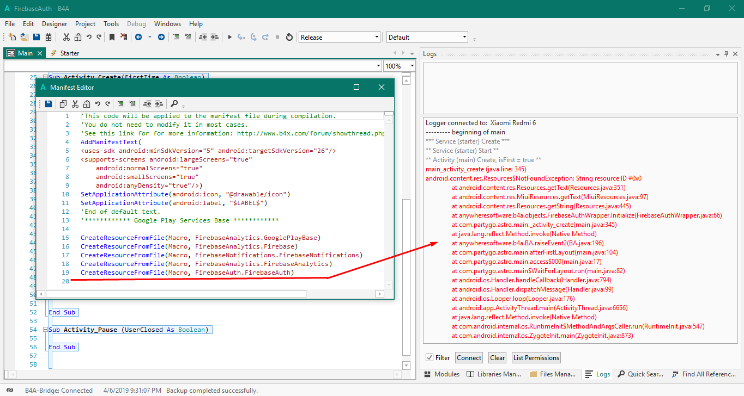This screenshot has height=396, width=744.
Task: Open the Project menu
Action: point(85,24)
